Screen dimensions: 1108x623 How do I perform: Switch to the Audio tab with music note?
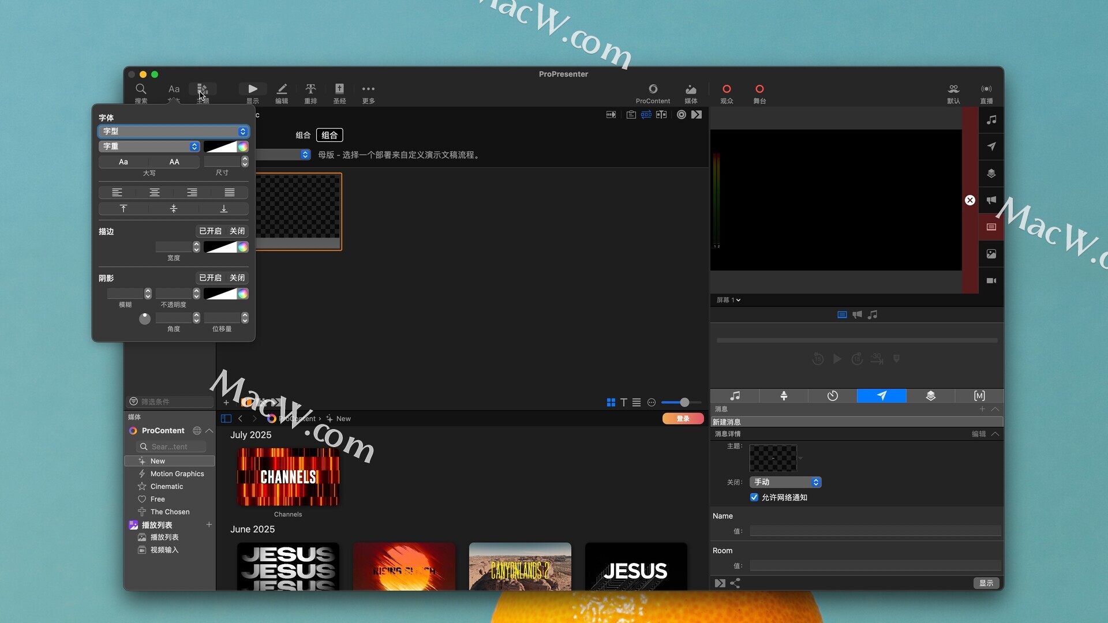735,396
